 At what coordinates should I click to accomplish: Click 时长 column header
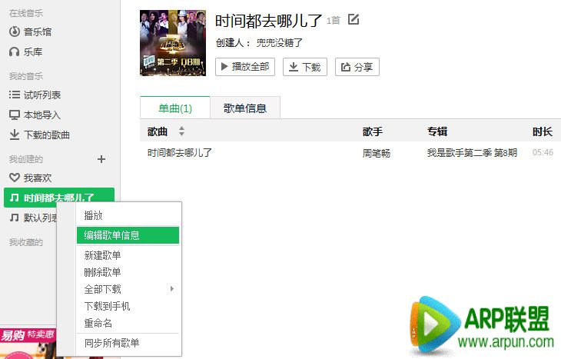point(543,131)
